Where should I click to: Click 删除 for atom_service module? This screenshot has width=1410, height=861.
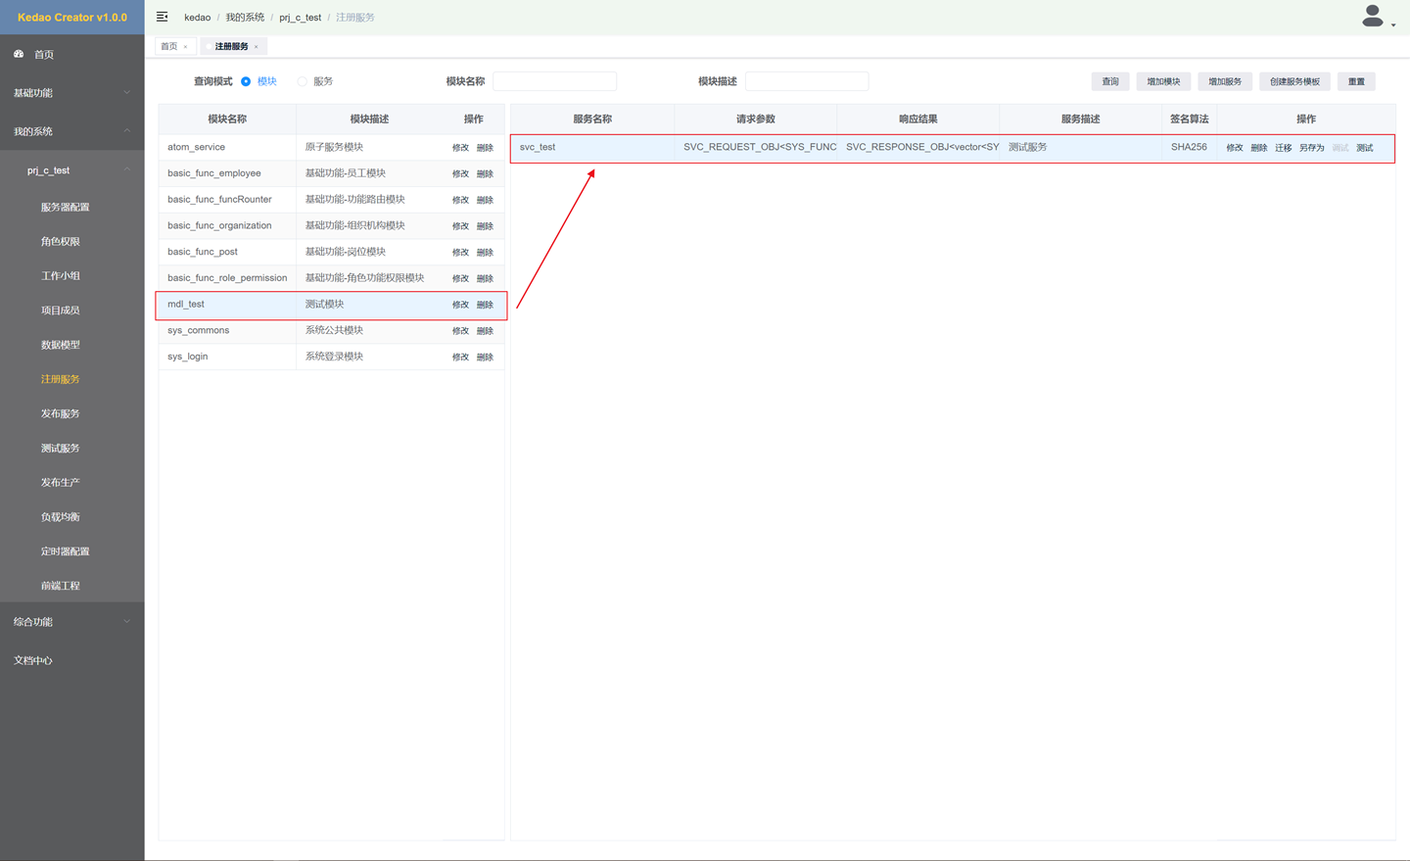(485, 148)
